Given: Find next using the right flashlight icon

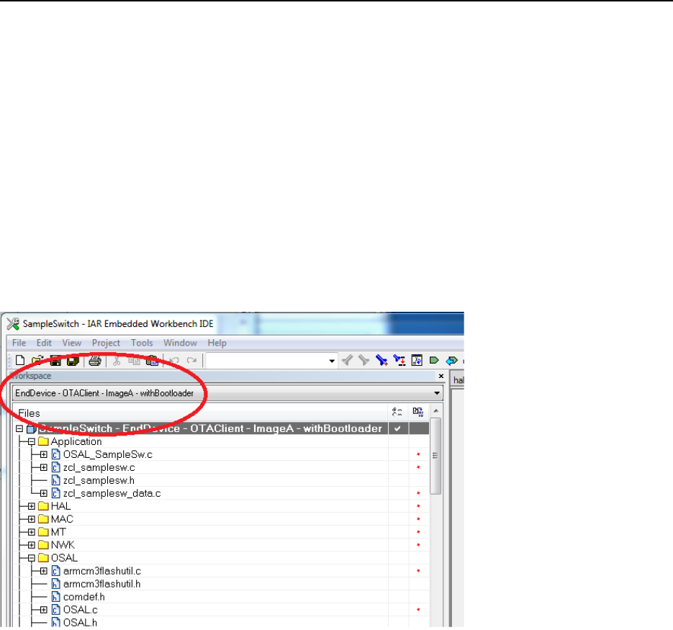Looking at the screenshot, I should coord(364,360).
